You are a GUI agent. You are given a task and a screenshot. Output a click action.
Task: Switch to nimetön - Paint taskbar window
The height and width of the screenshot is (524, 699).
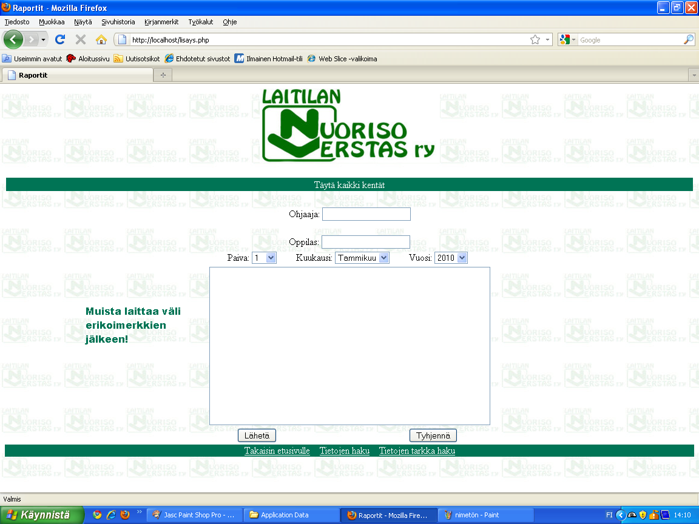486,515
